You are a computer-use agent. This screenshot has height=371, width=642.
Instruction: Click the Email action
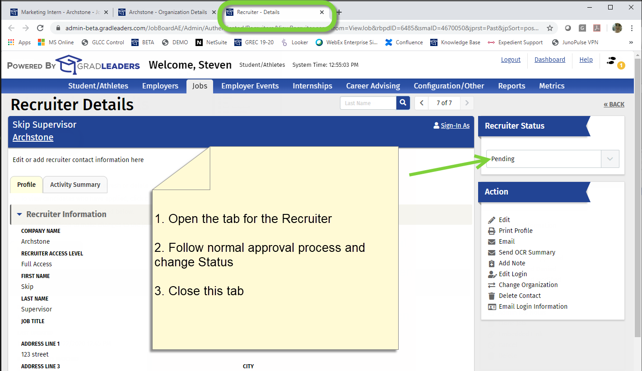click(501, 241)
